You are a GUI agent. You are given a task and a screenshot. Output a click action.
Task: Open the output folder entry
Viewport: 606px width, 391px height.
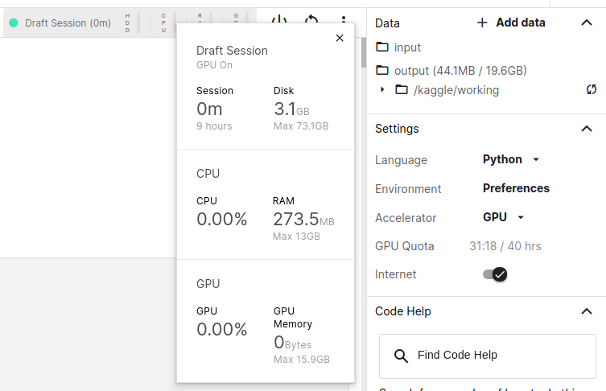(x=451, y=70)
